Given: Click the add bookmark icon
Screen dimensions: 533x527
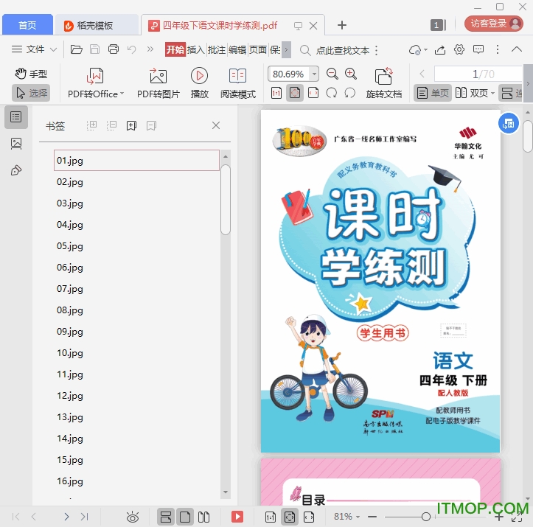Looking at the screenshot, I should (131, 126).
